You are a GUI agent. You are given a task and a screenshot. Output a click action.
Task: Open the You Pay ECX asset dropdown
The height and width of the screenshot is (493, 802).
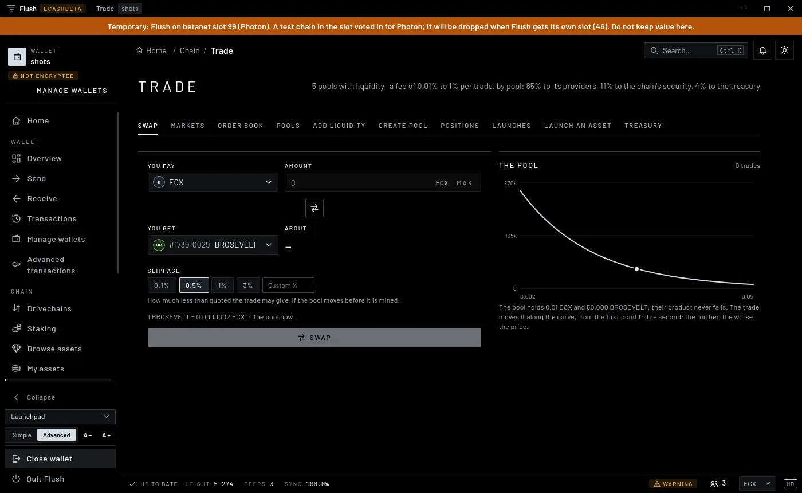point(213,182)
